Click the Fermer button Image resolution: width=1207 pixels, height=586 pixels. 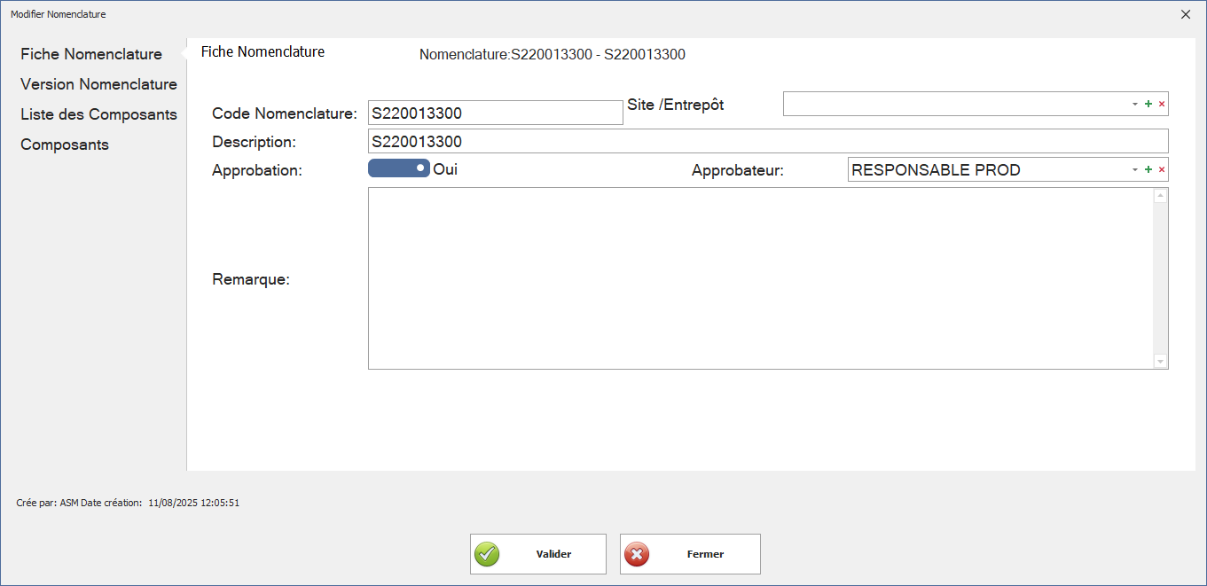pos(690,554)
